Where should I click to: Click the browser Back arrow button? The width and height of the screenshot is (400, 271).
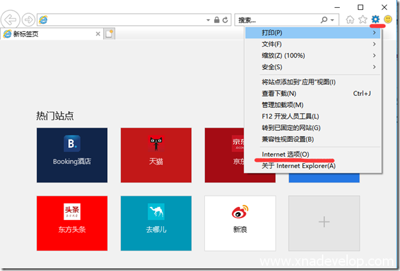12,20
